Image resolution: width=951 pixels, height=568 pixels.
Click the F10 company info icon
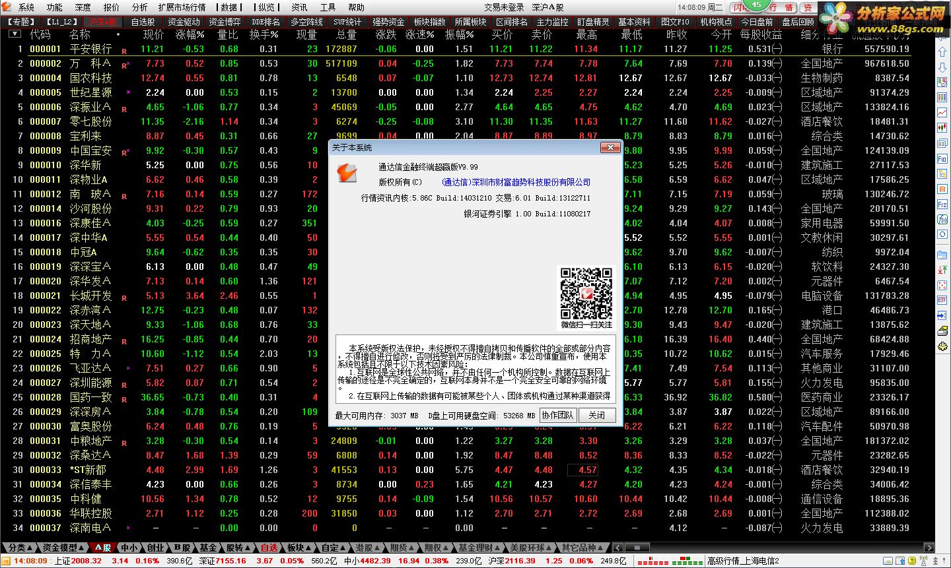(942, 159)
